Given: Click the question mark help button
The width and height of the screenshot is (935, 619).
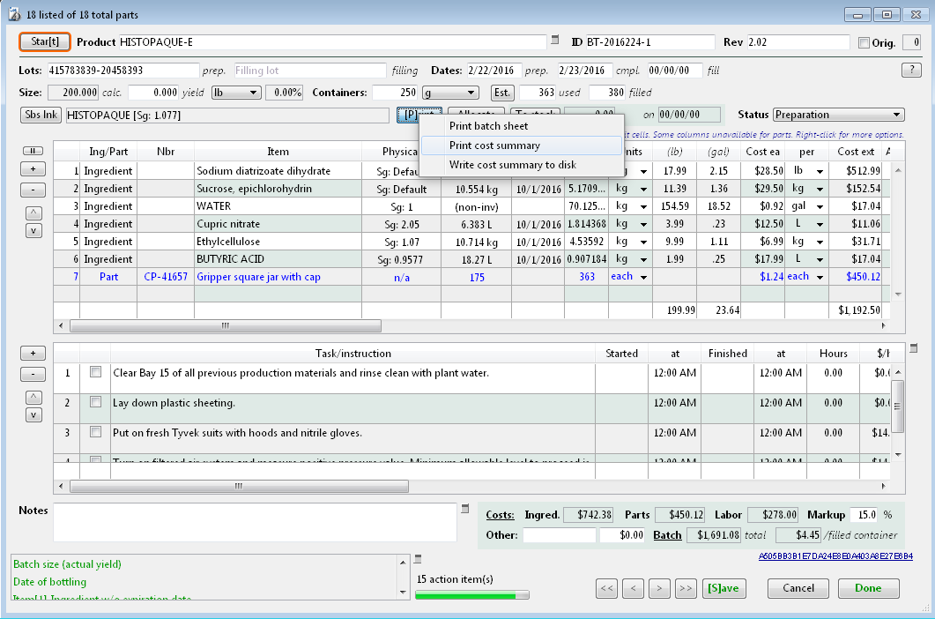Looking at the screenshot, I should coord(911,70).
